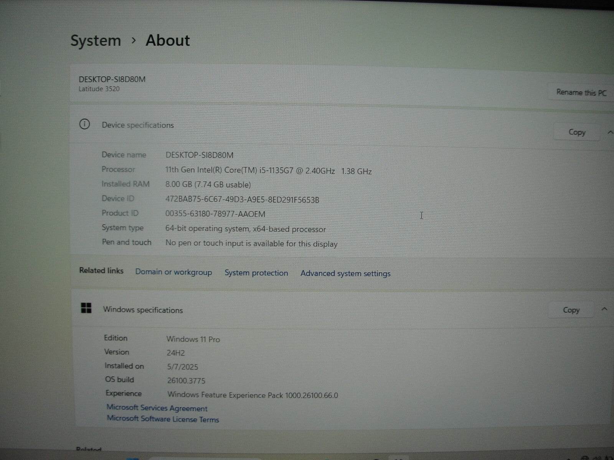This screenshot has width=614, height=460.
Task: Copy the device specifications
Action: point(576,132)
